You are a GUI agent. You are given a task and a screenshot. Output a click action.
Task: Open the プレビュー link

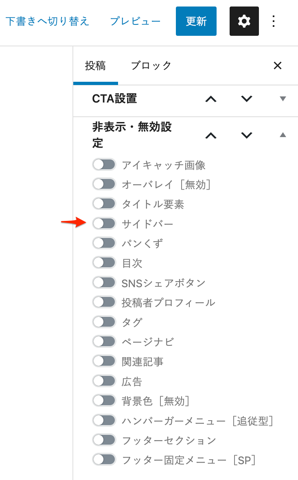tap(135, 21)
